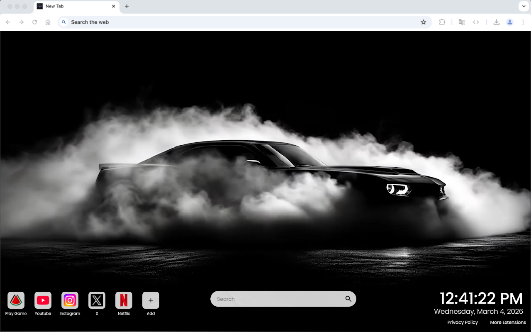
Task: Open a new tab with plus button
Action: click(x=127, y=6)
